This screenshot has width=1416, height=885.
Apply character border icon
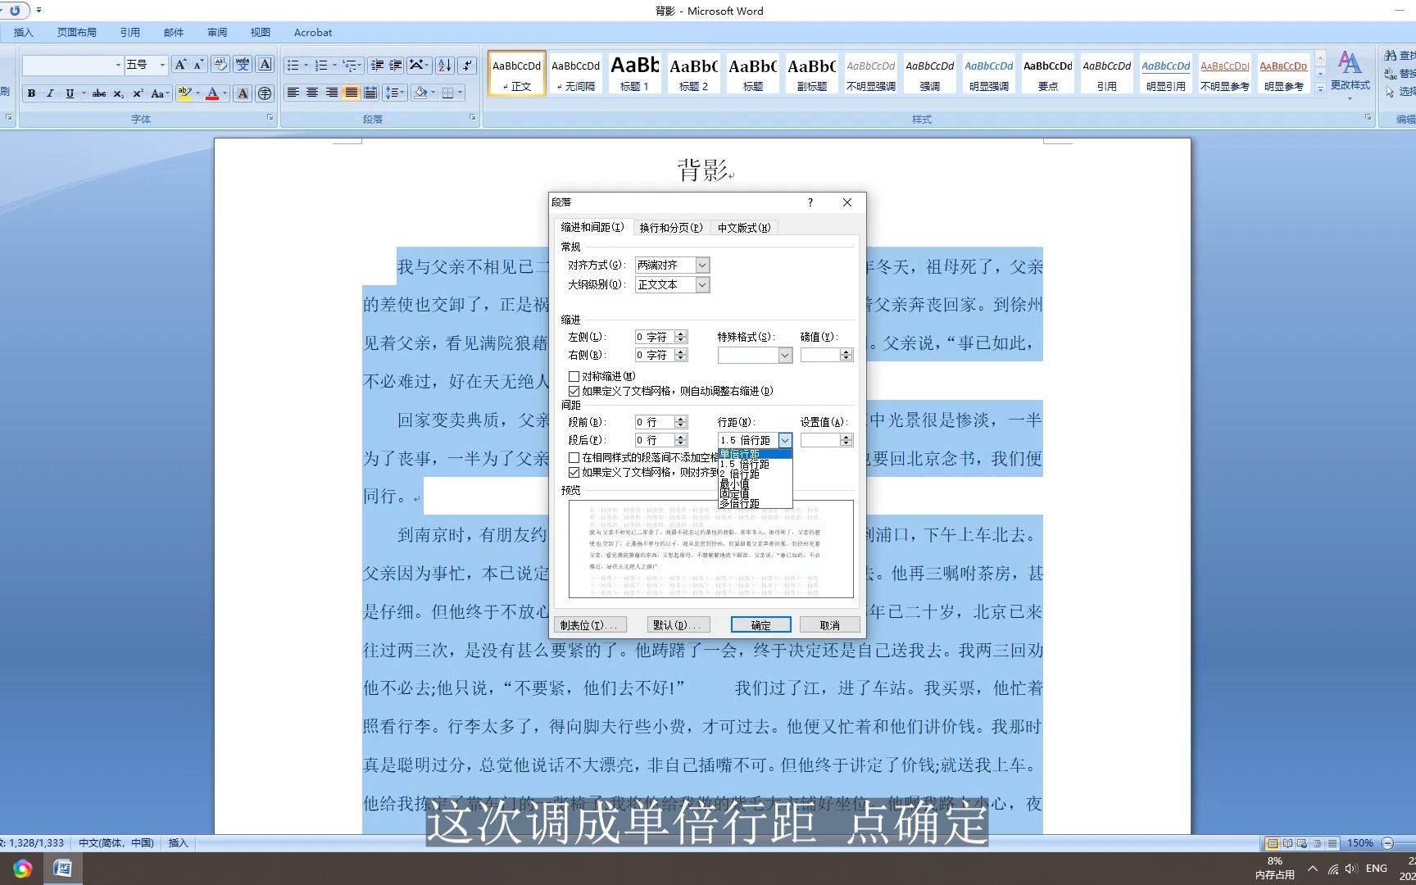[265, 65]
